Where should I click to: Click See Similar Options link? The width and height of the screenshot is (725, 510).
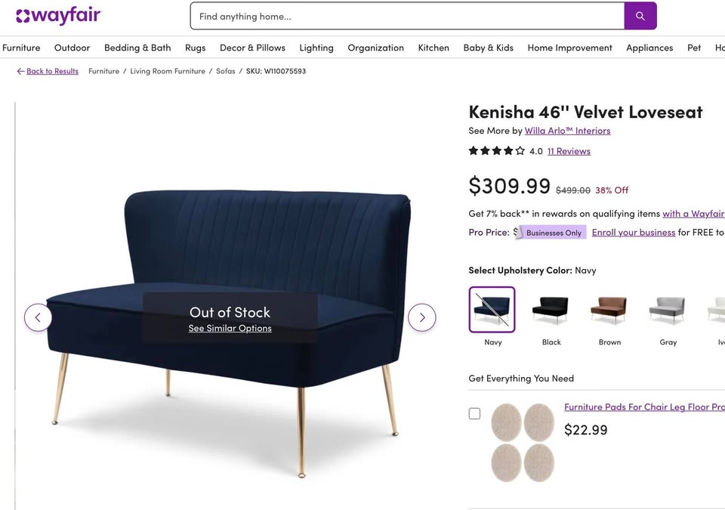tap(230, 328)
